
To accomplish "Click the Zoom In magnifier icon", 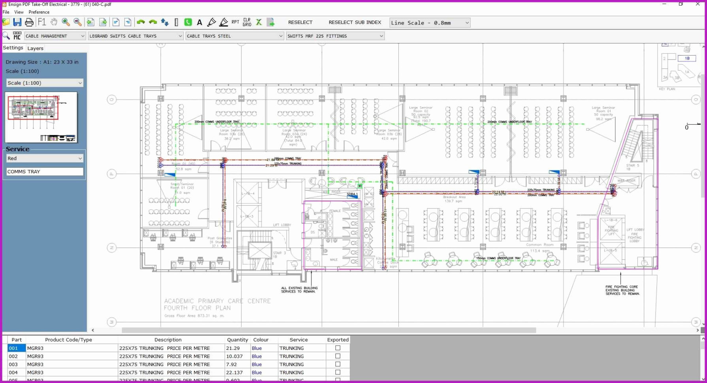I will pyautogui.click(x=66, y=23).
